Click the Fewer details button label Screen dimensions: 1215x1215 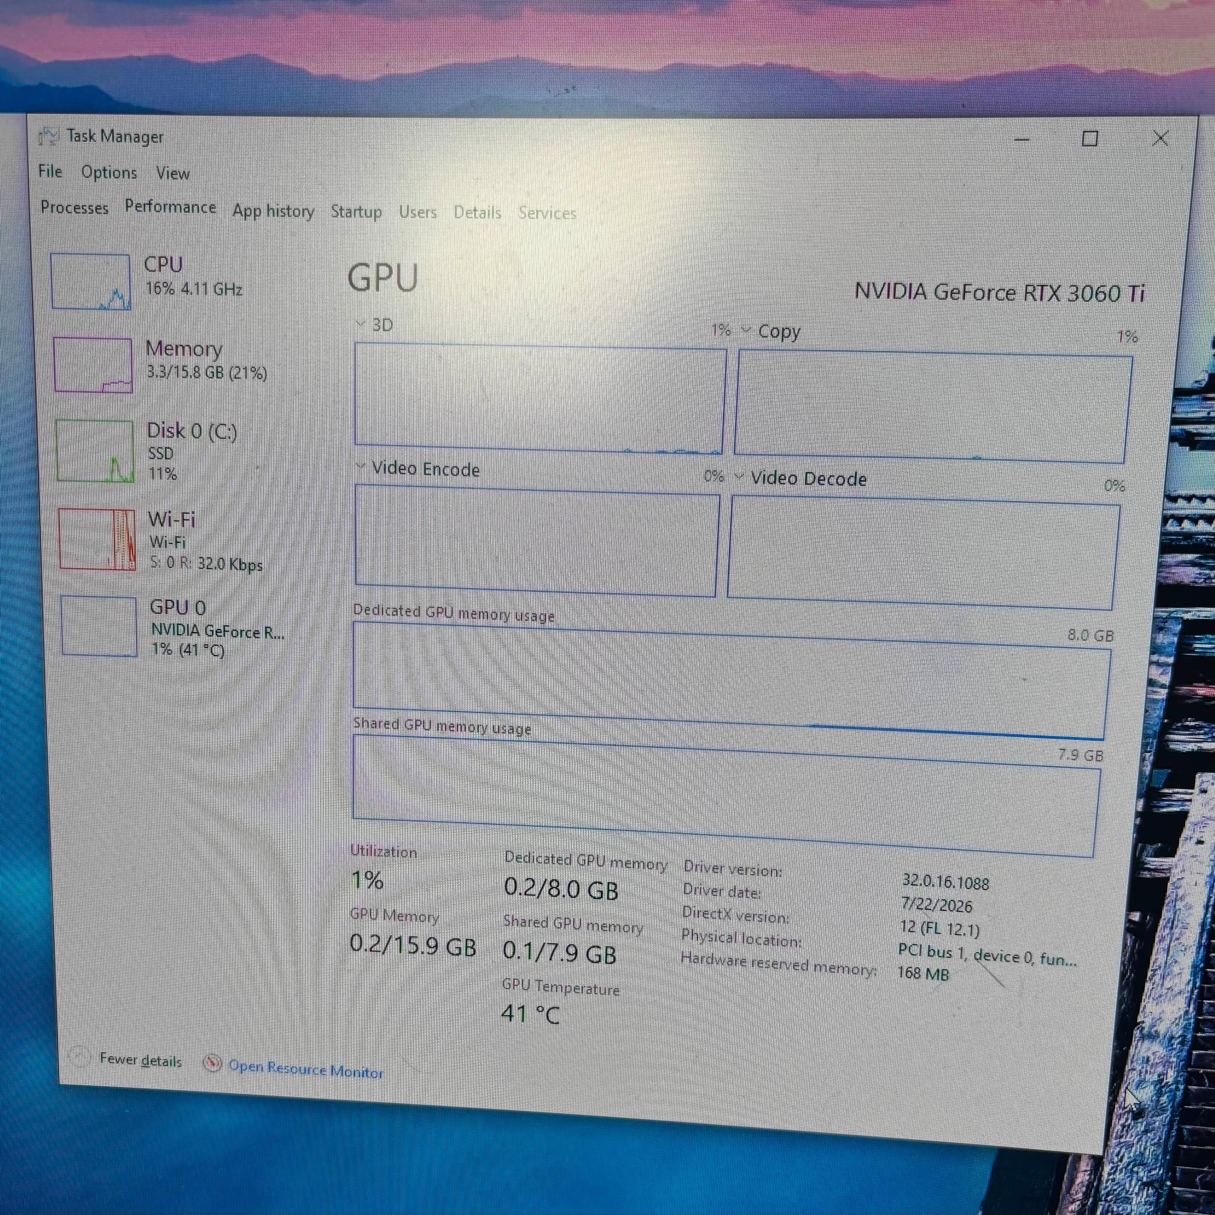tap(141, 1060)
